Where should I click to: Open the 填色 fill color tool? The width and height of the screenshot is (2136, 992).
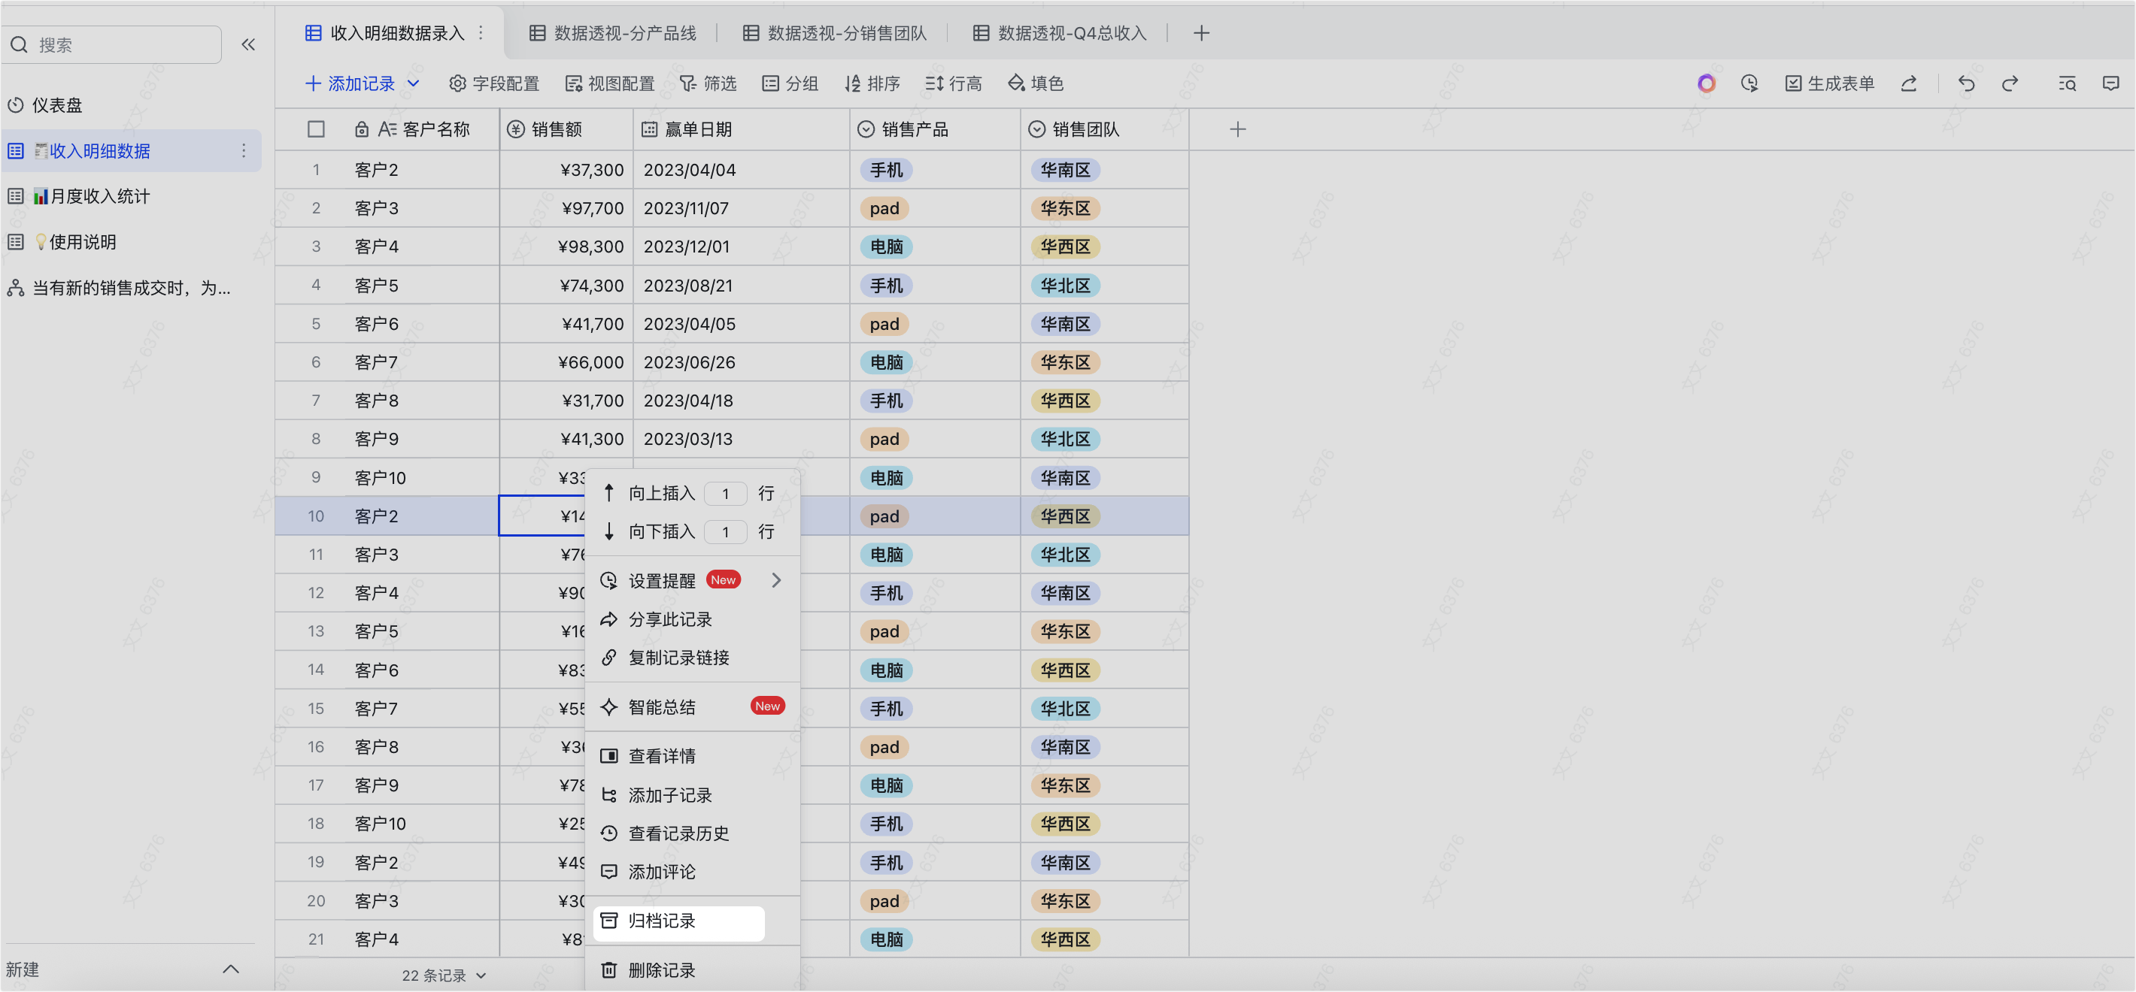tap(1036, 83)
